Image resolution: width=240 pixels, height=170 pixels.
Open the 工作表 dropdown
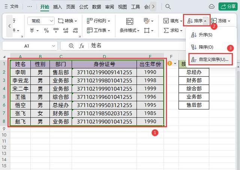tap(98, 30)
